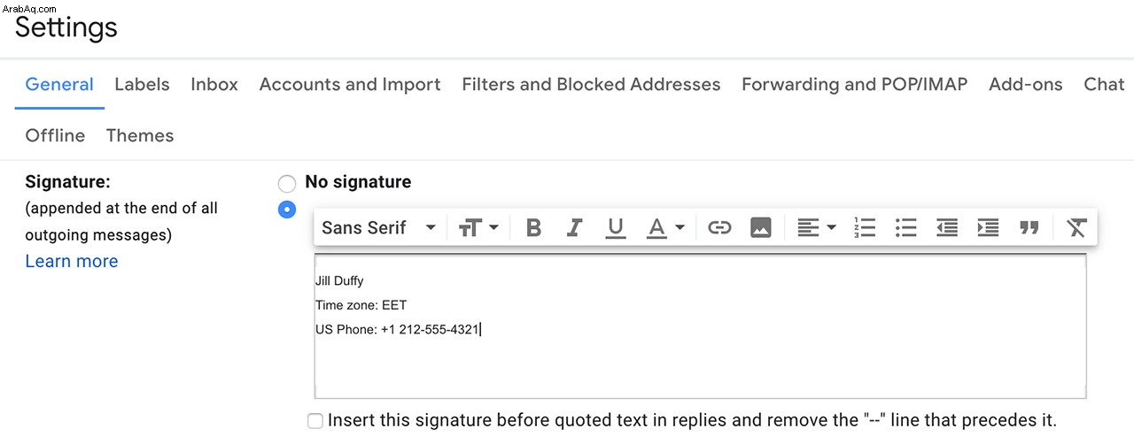
Task: Apply quote formatting to signature
Action: pyautogui.click(x=1029, y=228)
